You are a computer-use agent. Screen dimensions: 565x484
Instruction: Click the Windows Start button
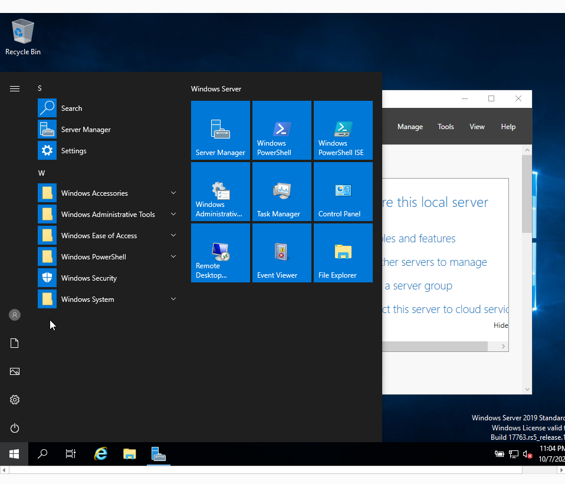[14, 454]
